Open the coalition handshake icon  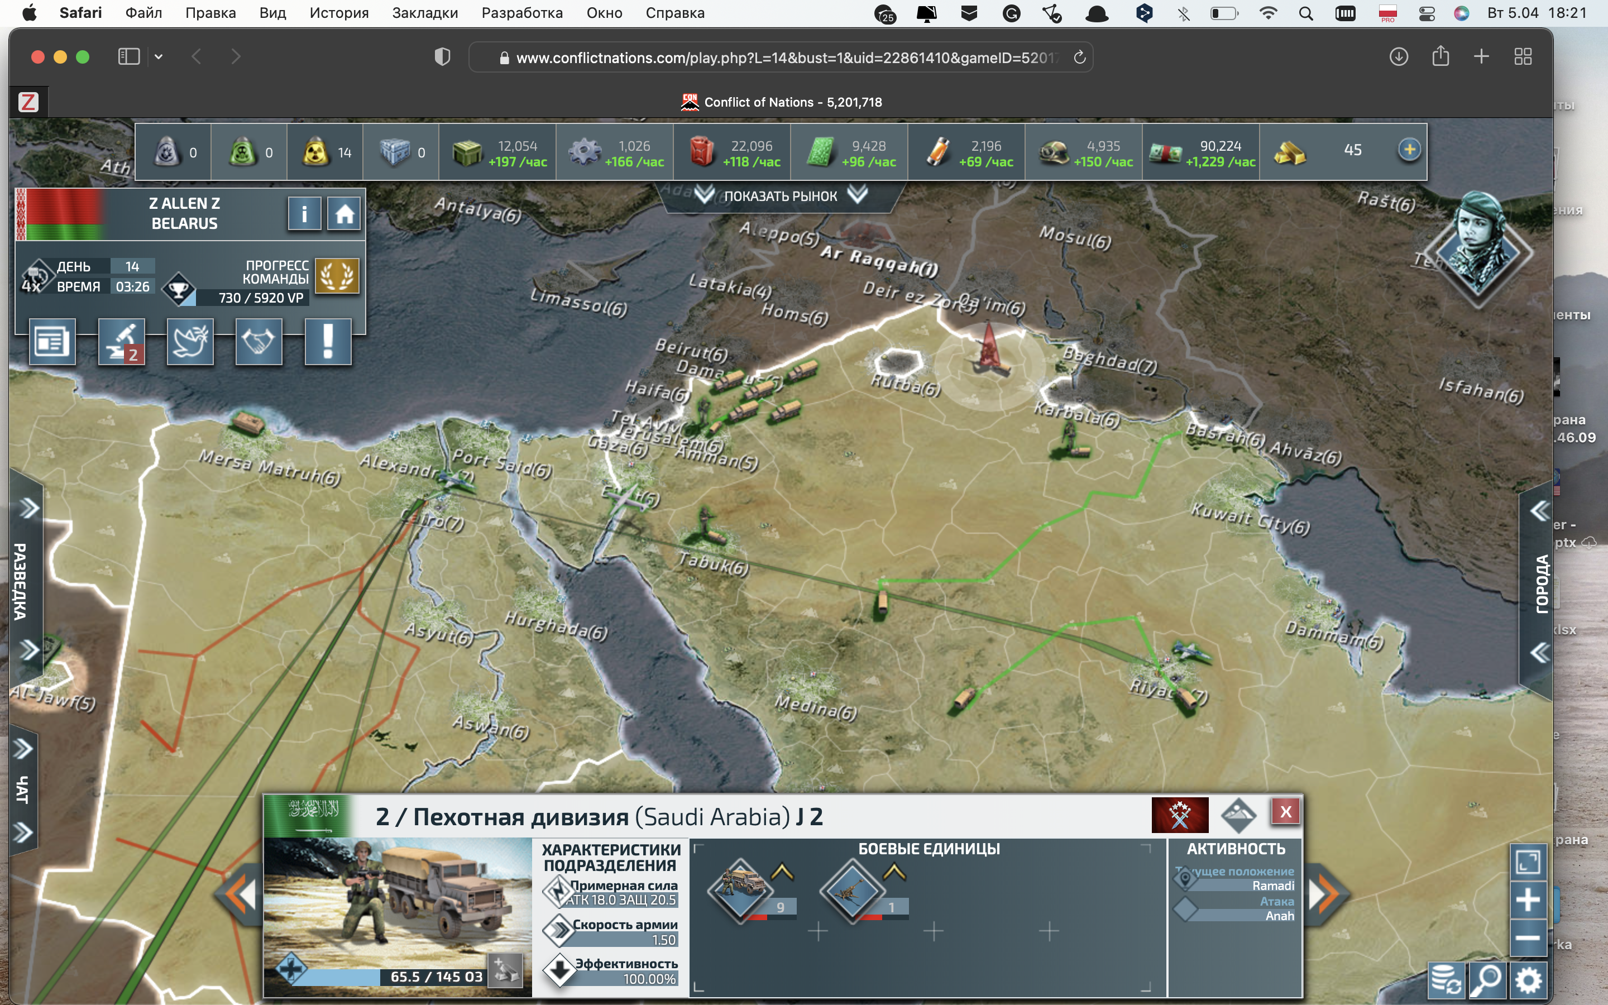(x=259, y=342)
